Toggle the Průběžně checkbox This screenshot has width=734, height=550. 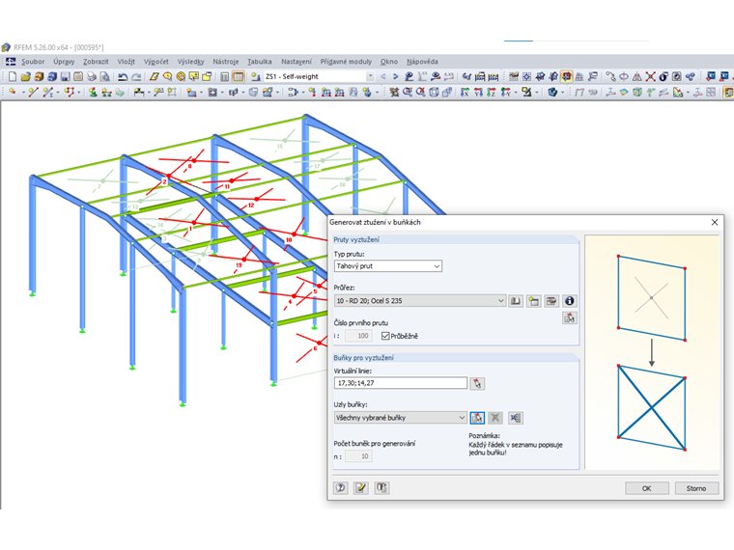coord(385,336)
